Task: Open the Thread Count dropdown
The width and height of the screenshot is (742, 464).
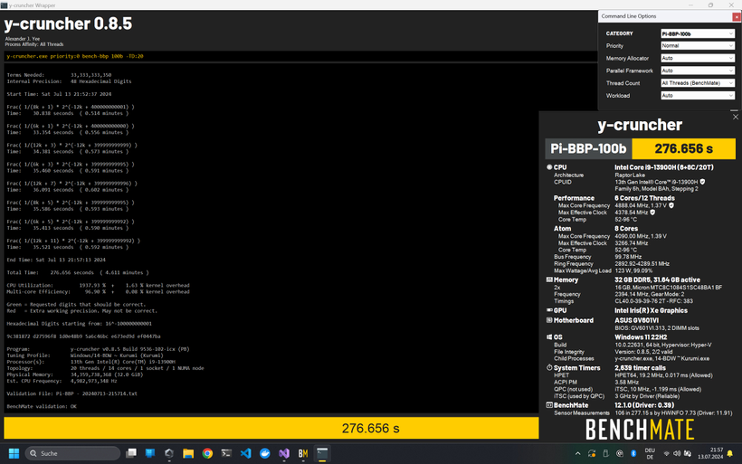Action: 698,83
